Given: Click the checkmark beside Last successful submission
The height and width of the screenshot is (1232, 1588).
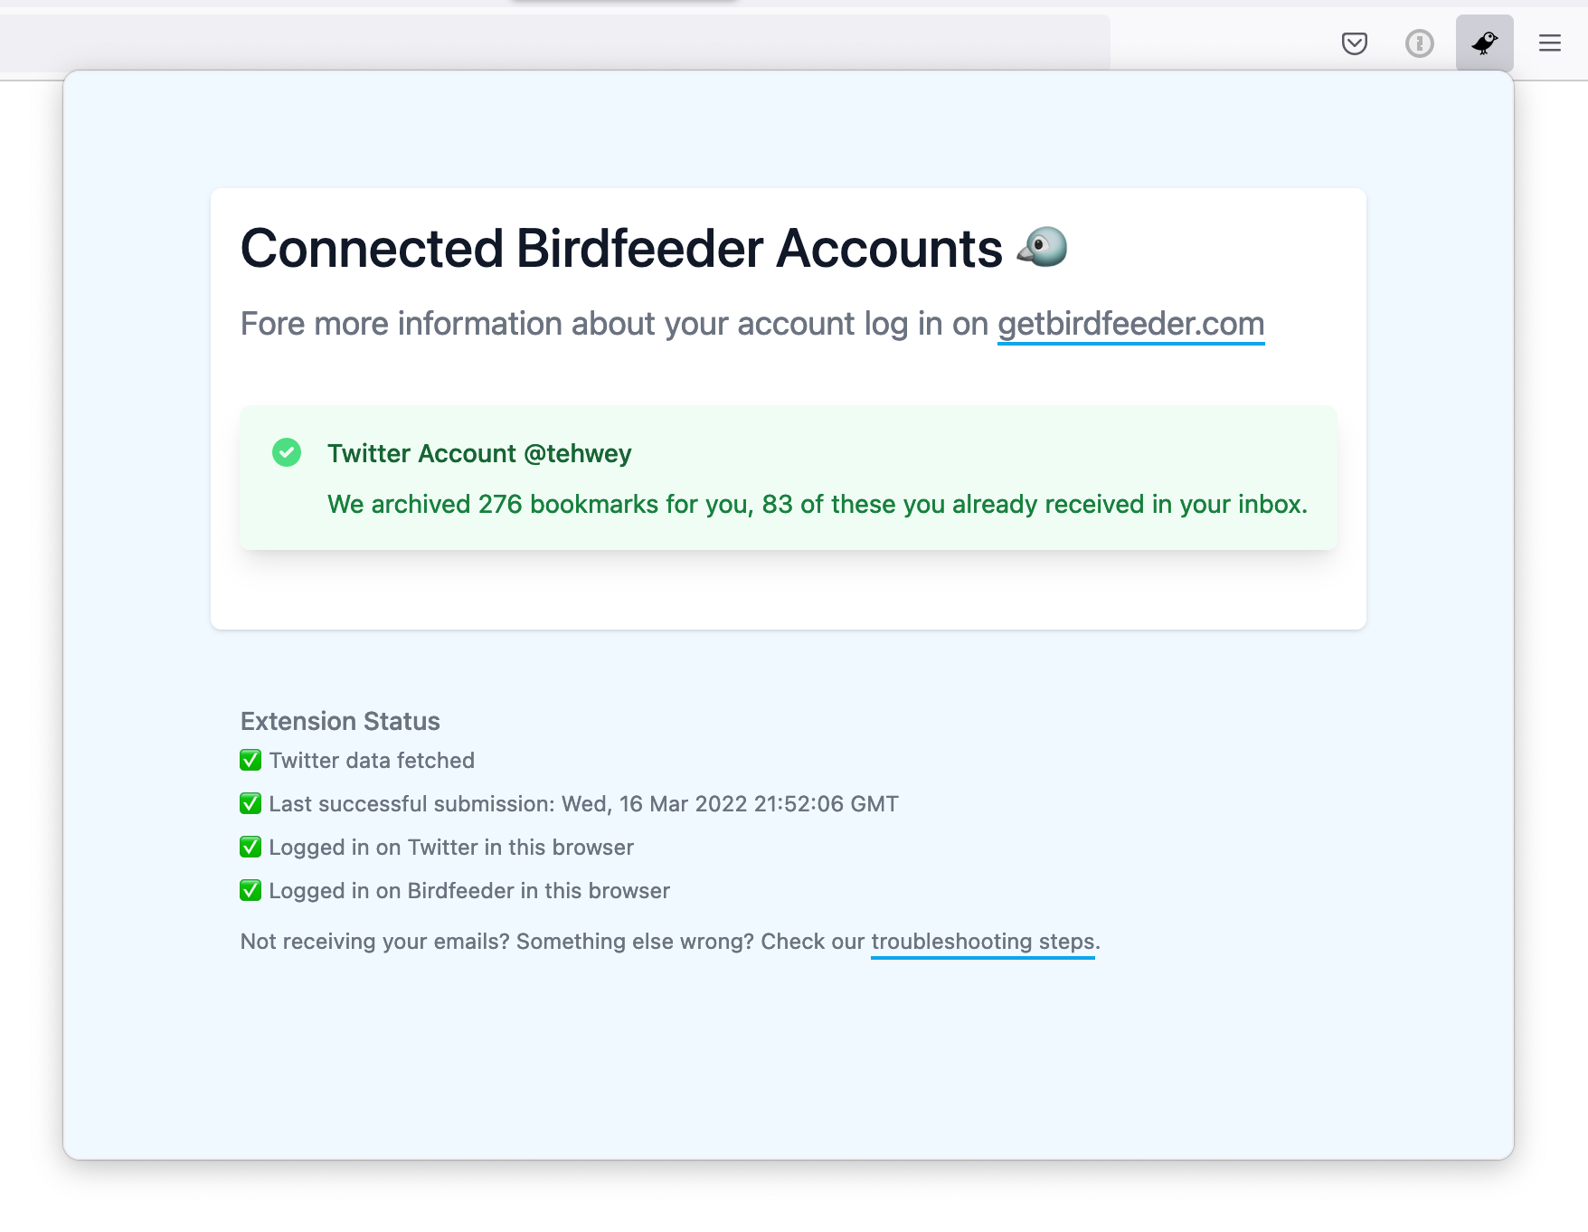Looking at the screenshot, I should [250, 803].
